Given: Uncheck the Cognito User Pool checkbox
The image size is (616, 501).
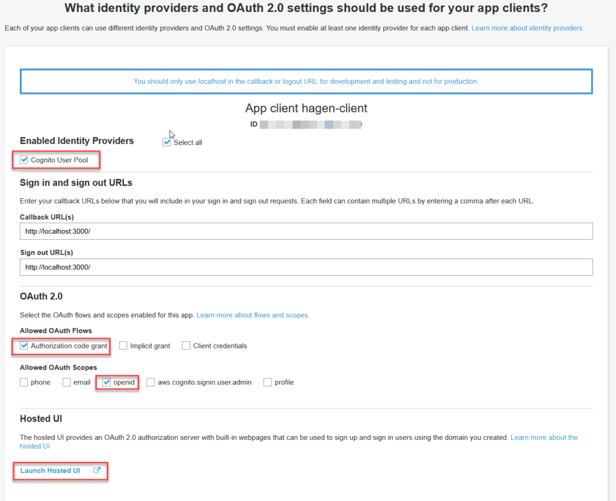Looking at the screenshot, I should pyautogui.click(x=24, y=160).
